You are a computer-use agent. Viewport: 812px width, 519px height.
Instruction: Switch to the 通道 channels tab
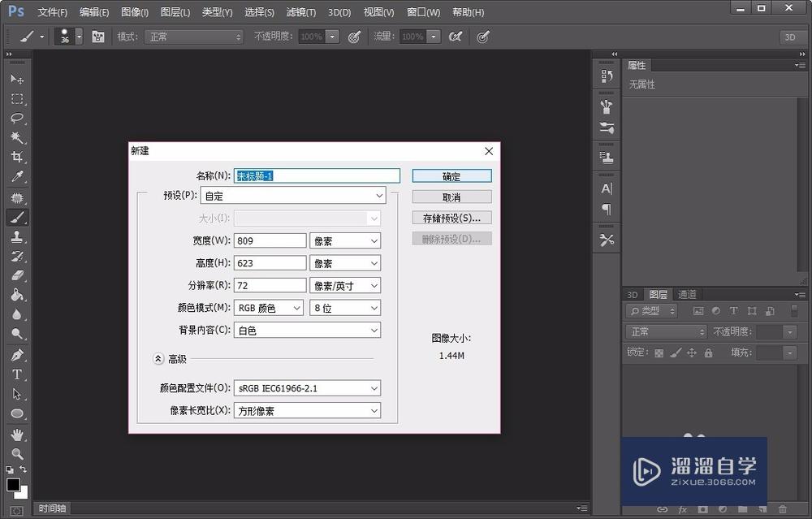click(x=687, y=295)
